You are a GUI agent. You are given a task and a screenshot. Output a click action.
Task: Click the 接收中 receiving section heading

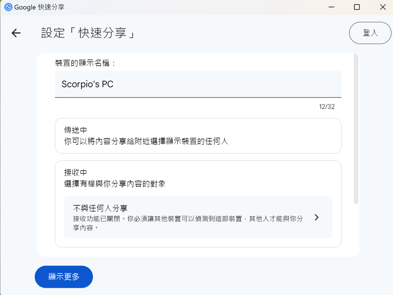[76, 172]
